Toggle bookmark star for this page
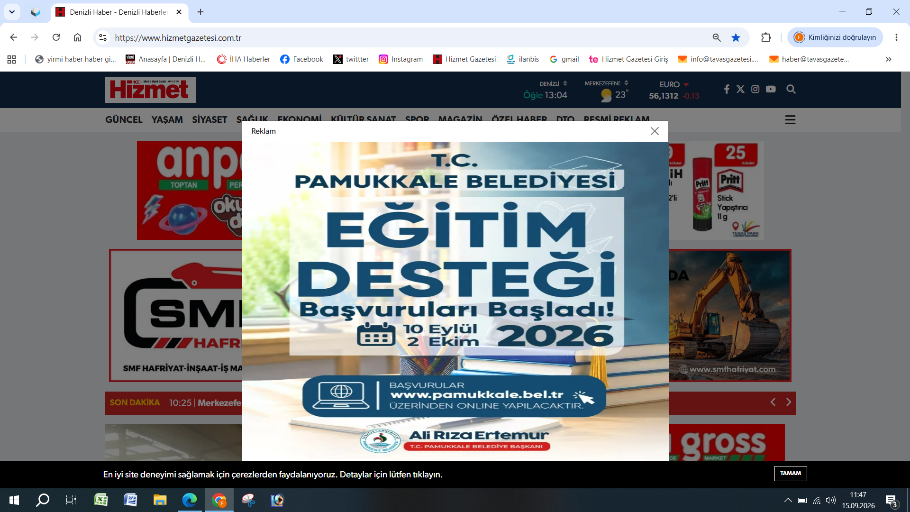The height and width of the screenshot is (512, 910). tap(736, 37)
